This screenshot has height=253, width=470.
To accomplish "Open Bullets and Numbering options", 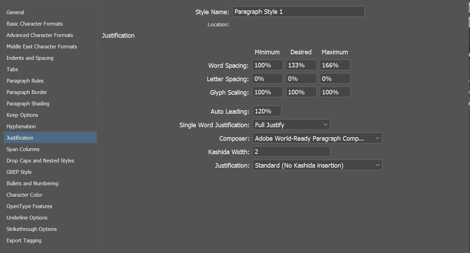I will 32,184.
